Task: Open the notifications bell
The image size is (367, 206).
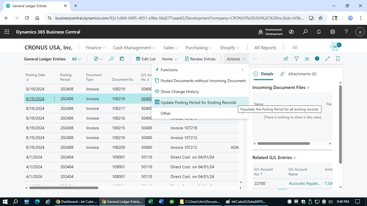Action: (319, 32)
